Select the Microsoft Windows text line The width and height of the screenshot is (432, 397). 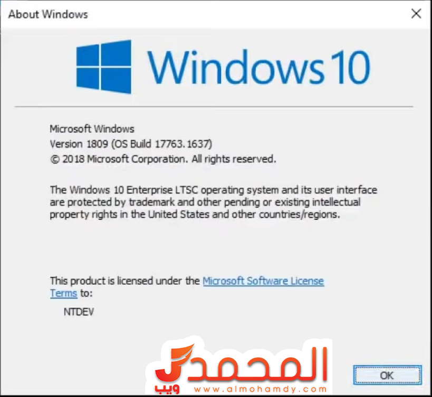click(x=92, y=129)
